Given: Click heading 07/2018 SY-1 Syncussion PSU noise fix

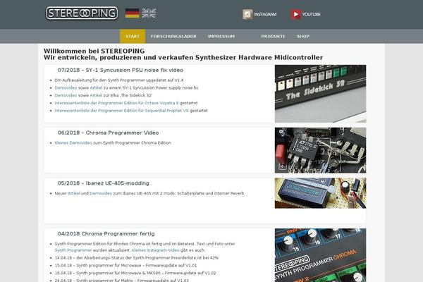Looking at the screenshot, I should [121, 70].
